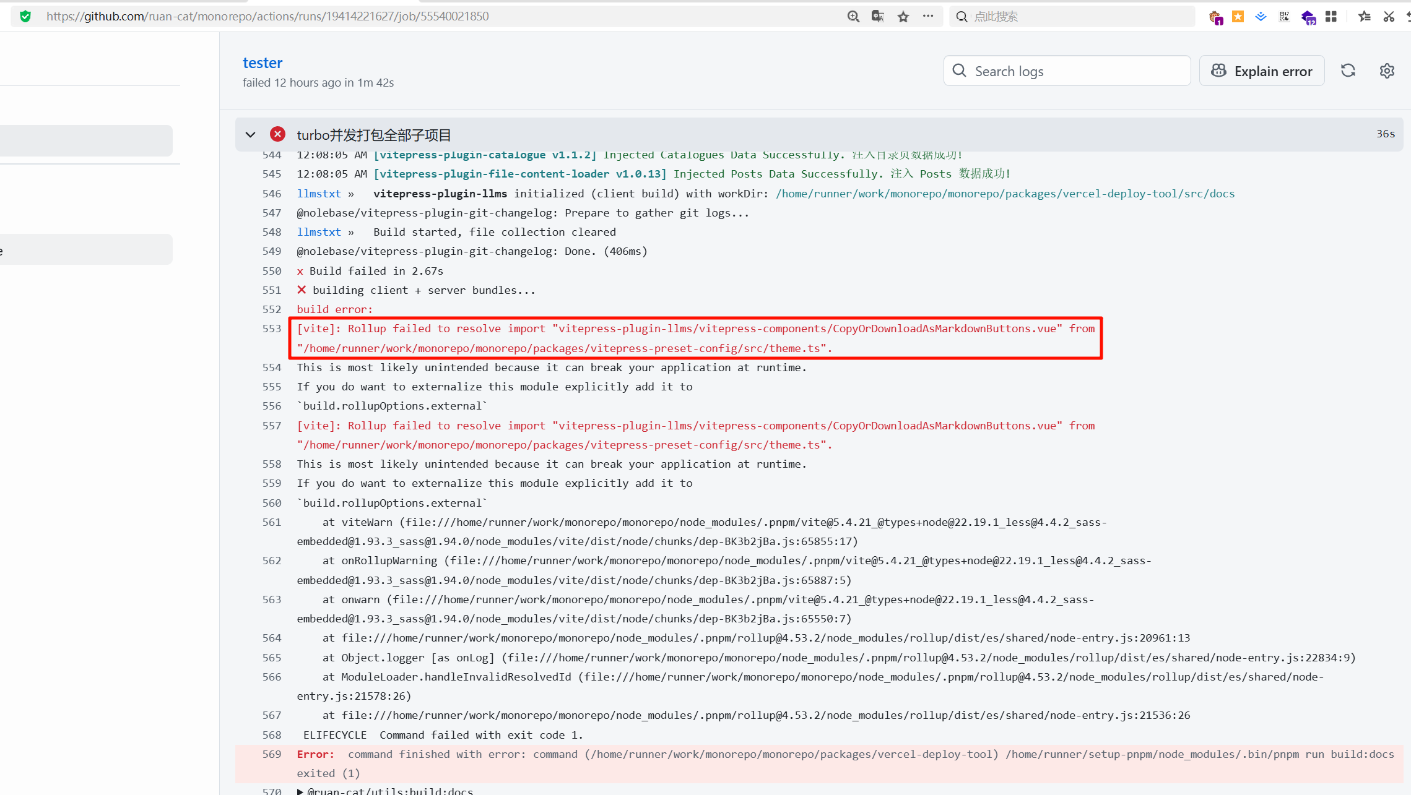Click the translate page icon in the address bar
Image resolution: width=1411 pixels, height=795 pixels.
[x=877, y=16]
